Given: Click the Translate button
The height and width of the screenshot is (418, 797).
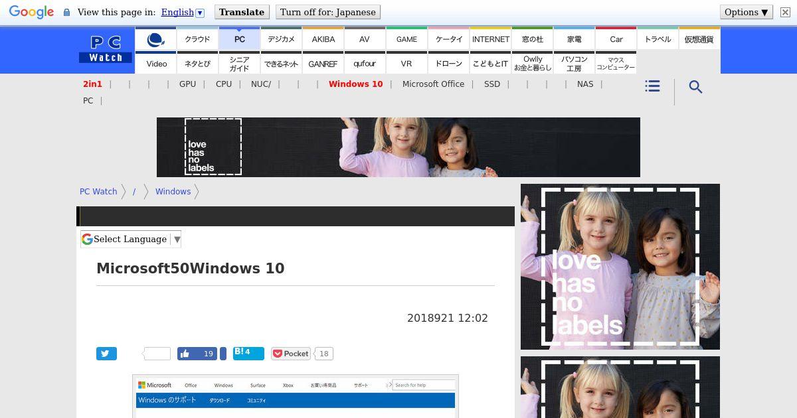Looking at the screenshot, I should [242, 12].
